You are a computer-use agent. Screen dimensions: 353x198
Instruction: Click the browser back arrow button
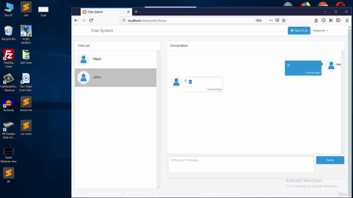click(76, 20)
